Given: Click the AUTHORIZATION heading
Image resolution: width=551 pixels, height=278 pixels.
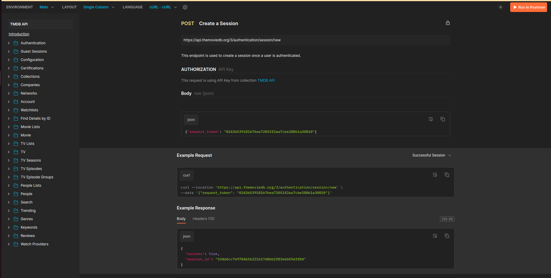Looking at the screenshot, I should coord(199,69).
